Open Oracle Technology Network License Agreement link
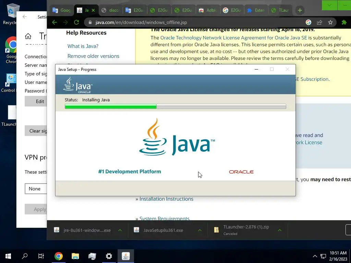This screenshot has height=263, width=351. point(234,38)
